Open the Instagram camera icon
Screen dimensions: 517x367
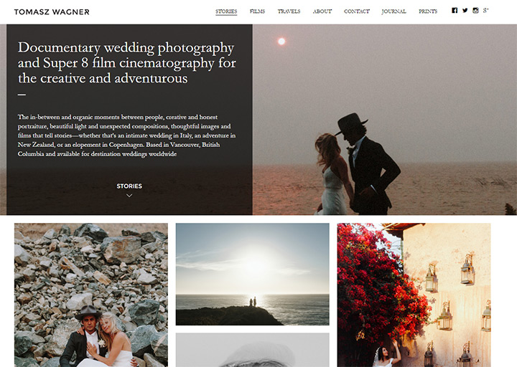coord(475,11)
